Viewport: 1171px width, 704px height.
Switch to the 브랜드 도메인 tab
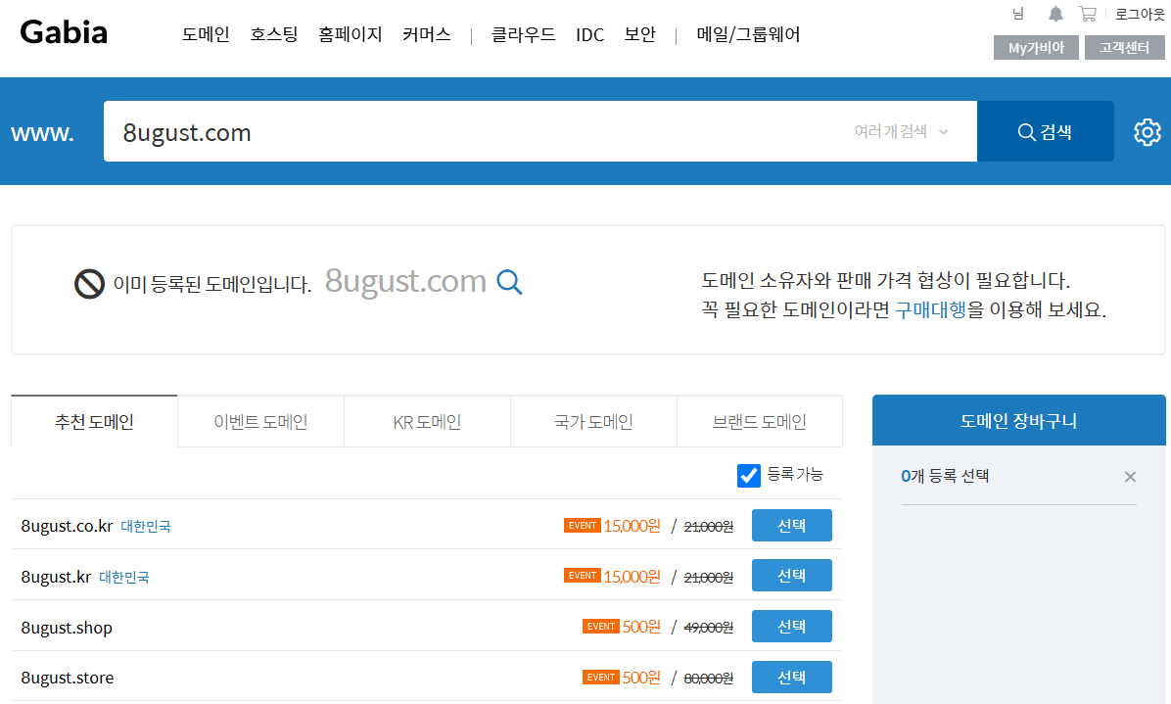point(760,422)
